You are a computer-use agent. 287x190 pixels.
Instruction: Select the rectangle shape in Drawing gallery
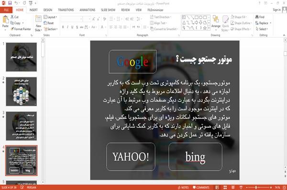(197, 17)
